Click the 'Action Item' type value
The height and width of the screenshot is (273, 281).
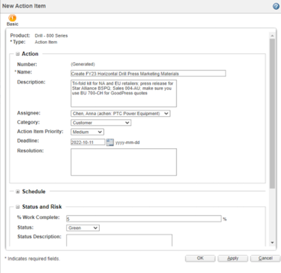pyautogui.click(x=46, y=42)
